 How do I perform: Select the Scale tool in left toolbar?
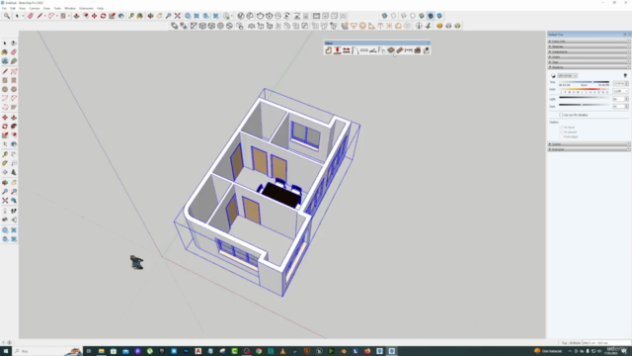tap(5, 135)
